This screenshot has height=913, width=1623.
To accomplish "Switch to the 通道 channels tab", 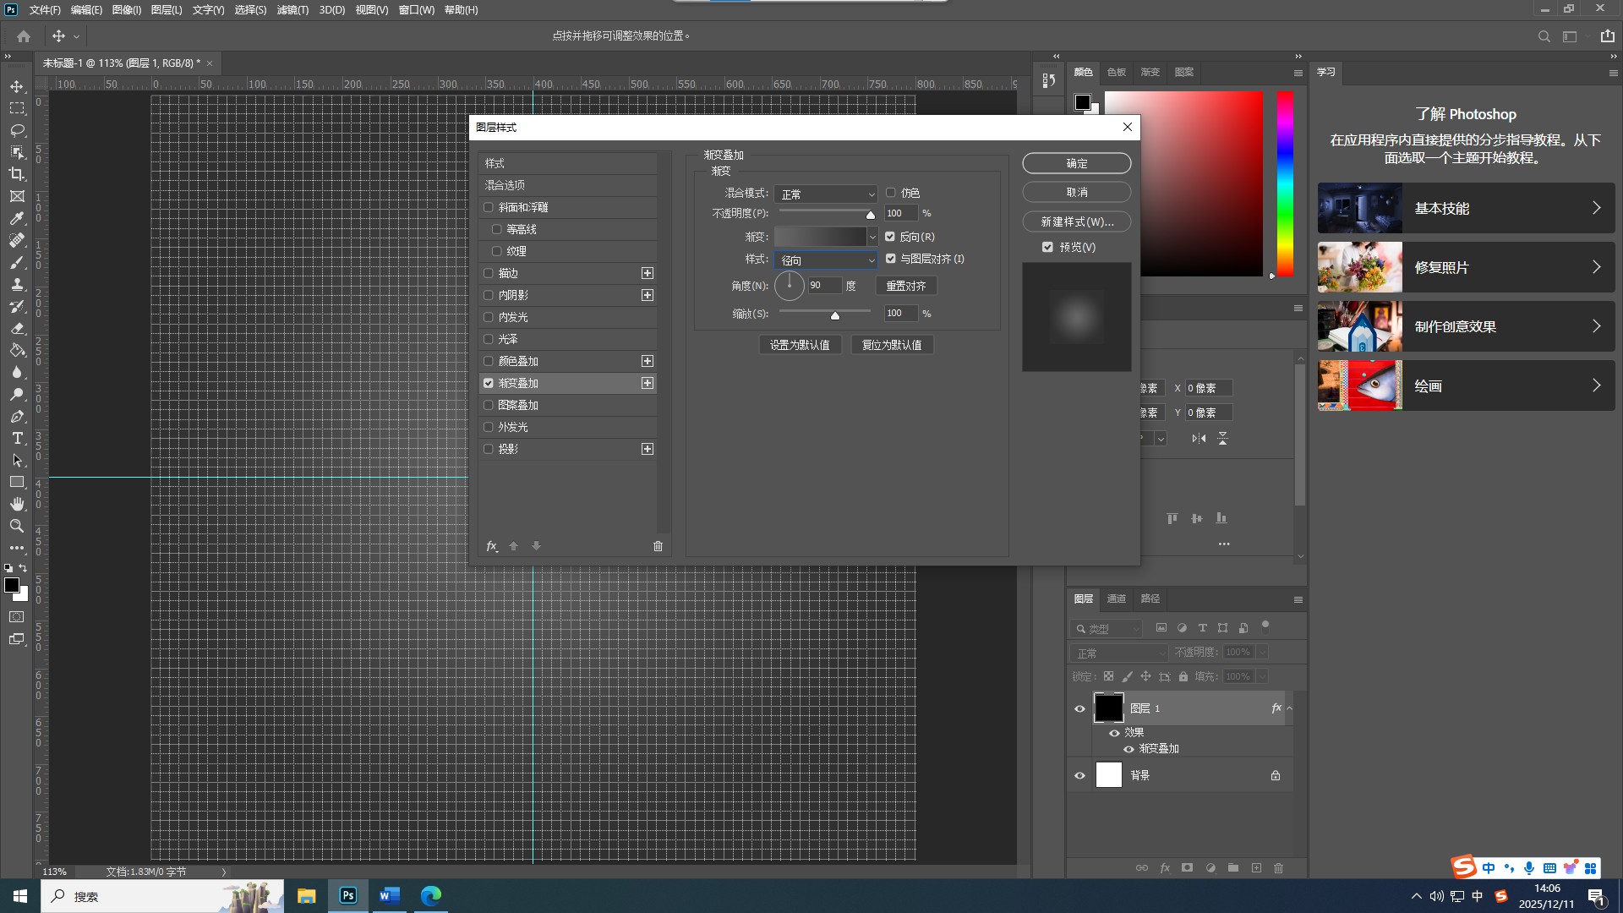I will pos(1116,599).
